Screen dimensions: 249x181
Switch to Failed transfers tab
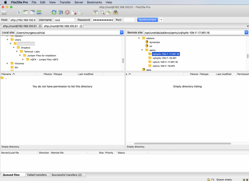[x=37, y=175]
